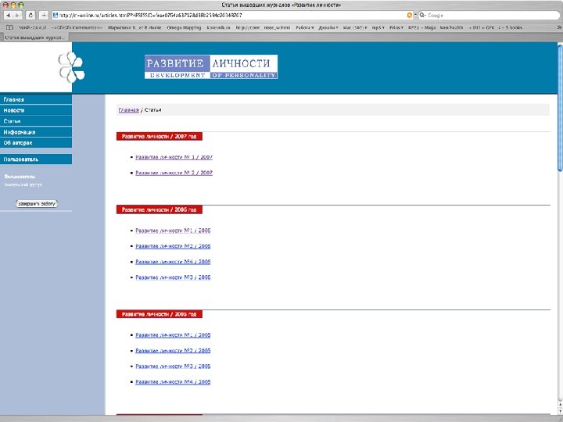This screenshot has width=563, height=422.
Task: Follow the Главная breadcrumb link
Action: tap(128, 110)
